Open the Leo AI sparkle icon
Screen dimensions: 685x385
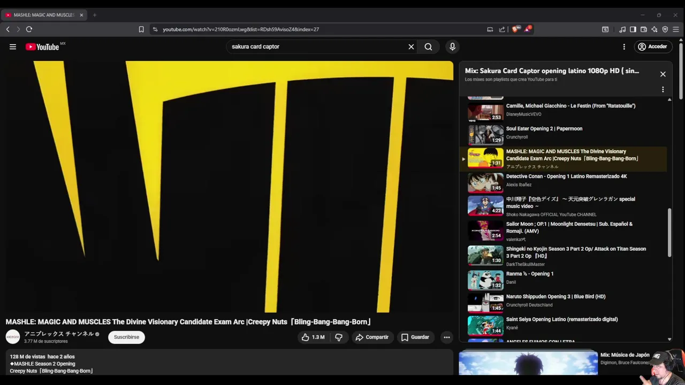point(654,29)
